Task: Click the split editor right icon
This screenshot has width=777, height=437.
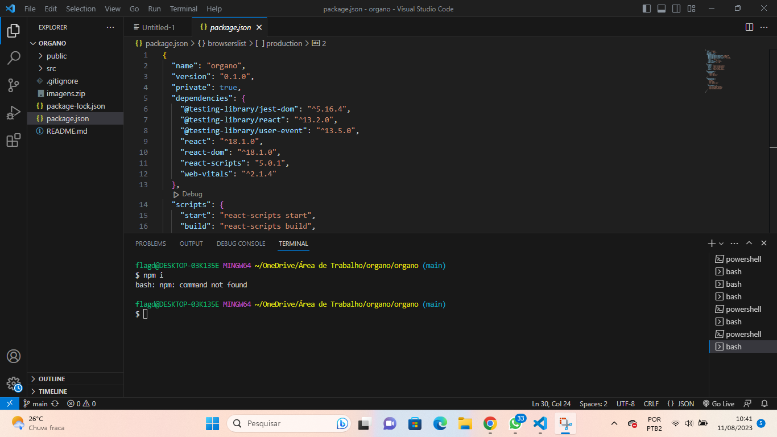Action: pyautogui.click(x=749, y=27)
